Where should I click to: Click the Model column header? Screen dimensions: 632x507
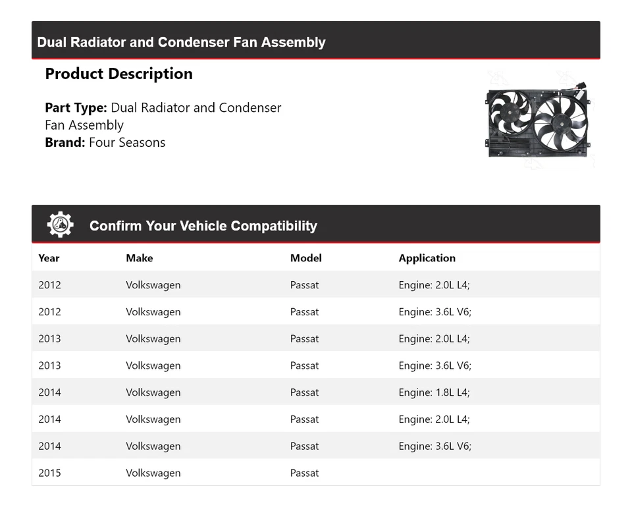(x=305, y=258)
